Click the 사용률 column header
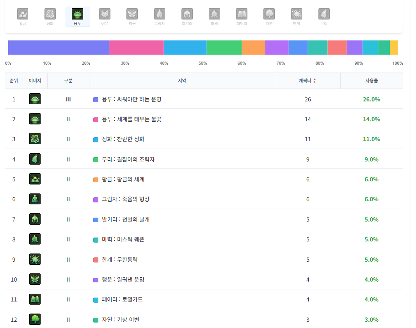Screen dimensions: 416x328 pyautogui.click(x=371, y=81)
